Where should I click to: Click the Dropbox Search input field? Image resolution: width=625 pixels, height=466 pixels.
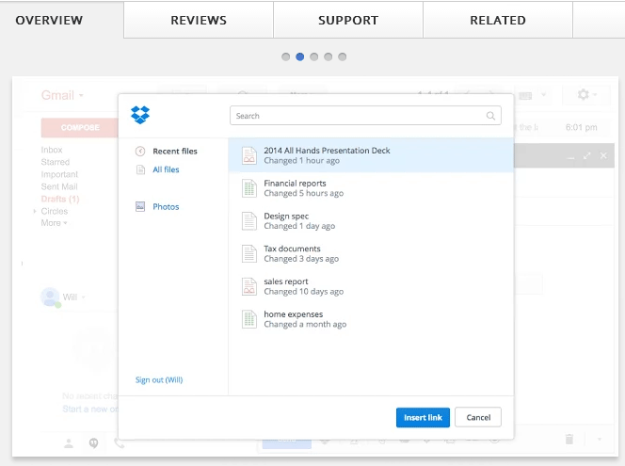365,116
